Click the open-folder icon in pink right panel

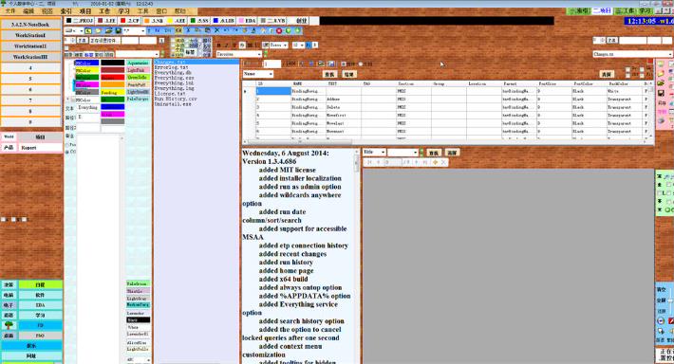pos(661,82)
